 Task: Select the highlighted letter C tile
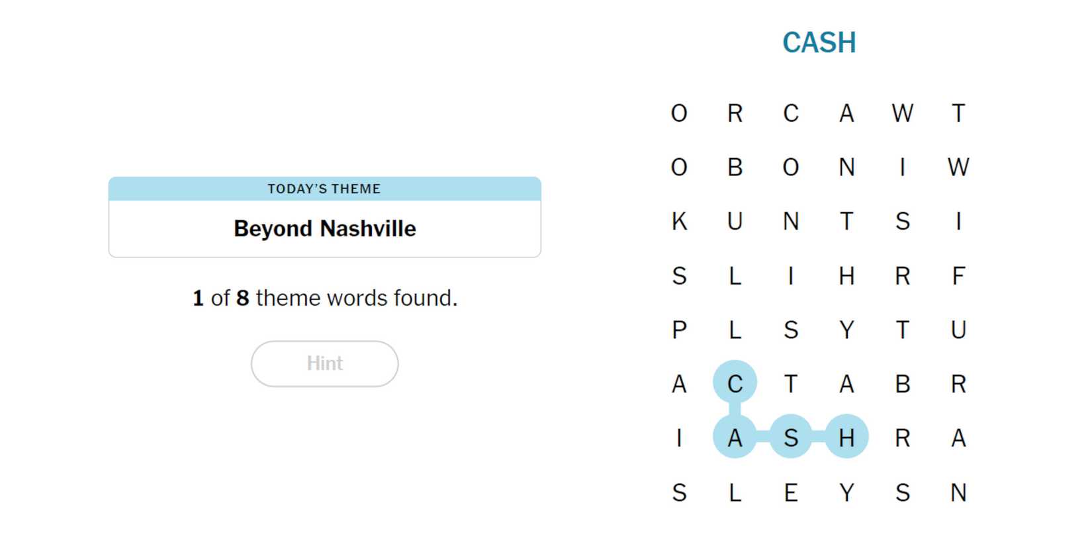(x=735, y=383)
